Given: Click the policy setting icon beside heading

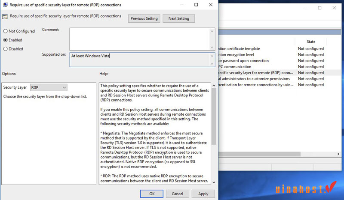Looking at the screenshot, I should click(x=5, y=17).
